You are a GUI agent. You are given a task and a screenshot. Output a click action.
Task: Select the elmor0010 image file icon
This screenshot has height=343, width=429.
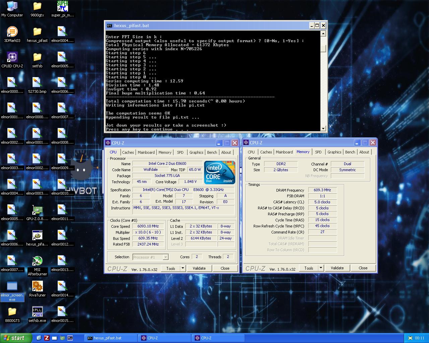pyautogui.click(x=62, y=187)
